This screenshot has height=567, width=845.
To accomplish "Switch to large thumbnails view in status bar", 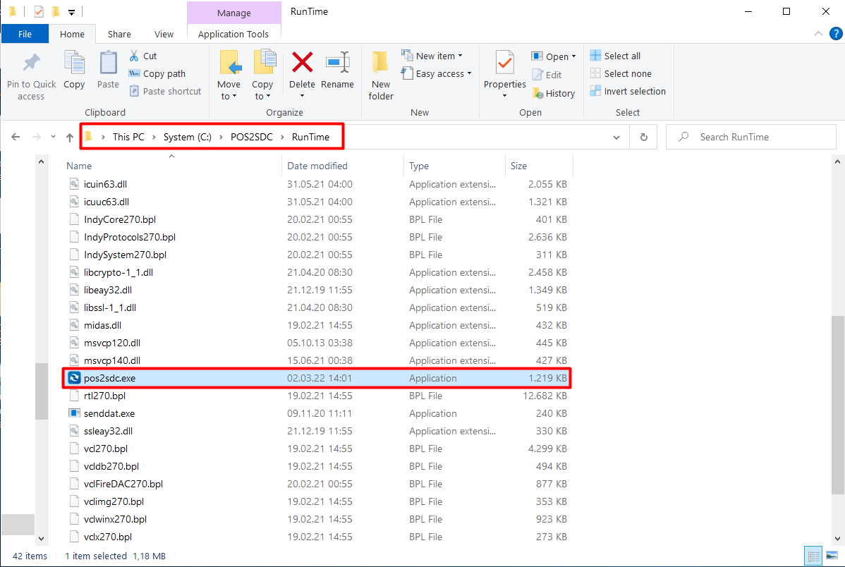I will tap(832, 556).
